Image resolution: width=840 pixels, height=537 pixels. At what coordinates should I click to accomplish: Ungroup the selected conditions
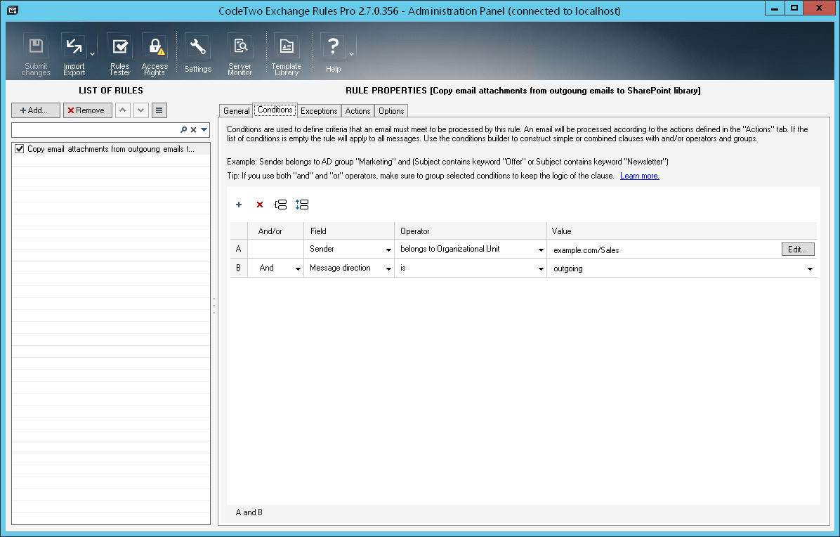[302, 205]
